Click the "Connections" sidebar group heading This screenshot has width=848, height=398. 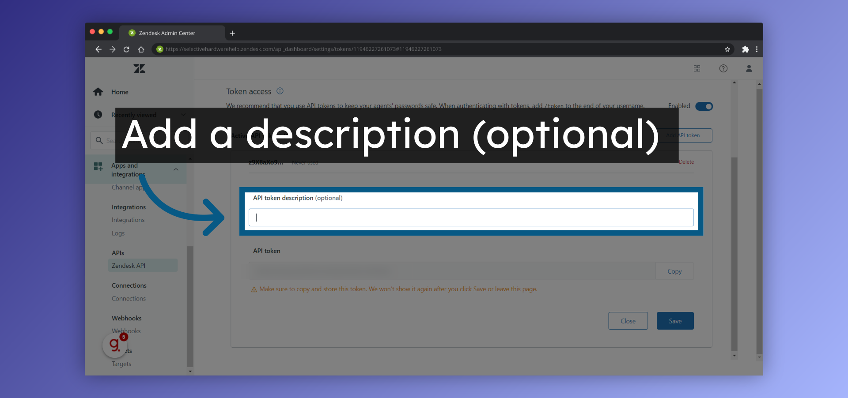[129, 285]
